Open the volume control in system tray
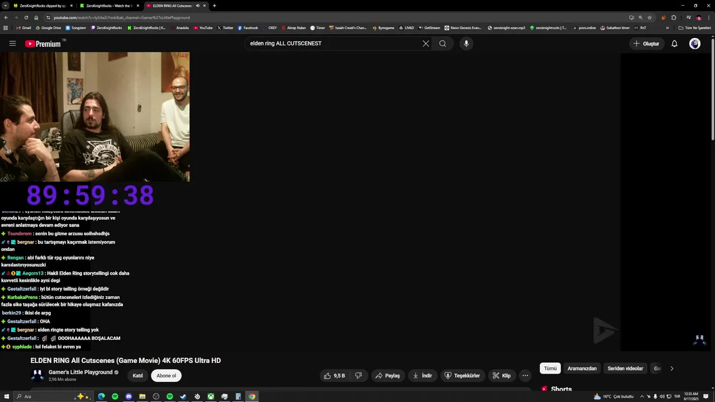 662,396
